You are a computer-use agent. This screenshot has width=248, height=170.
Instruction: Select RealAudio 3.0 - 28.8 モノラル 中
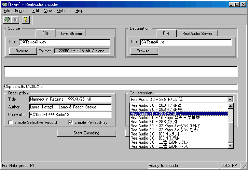coord(179,109)
